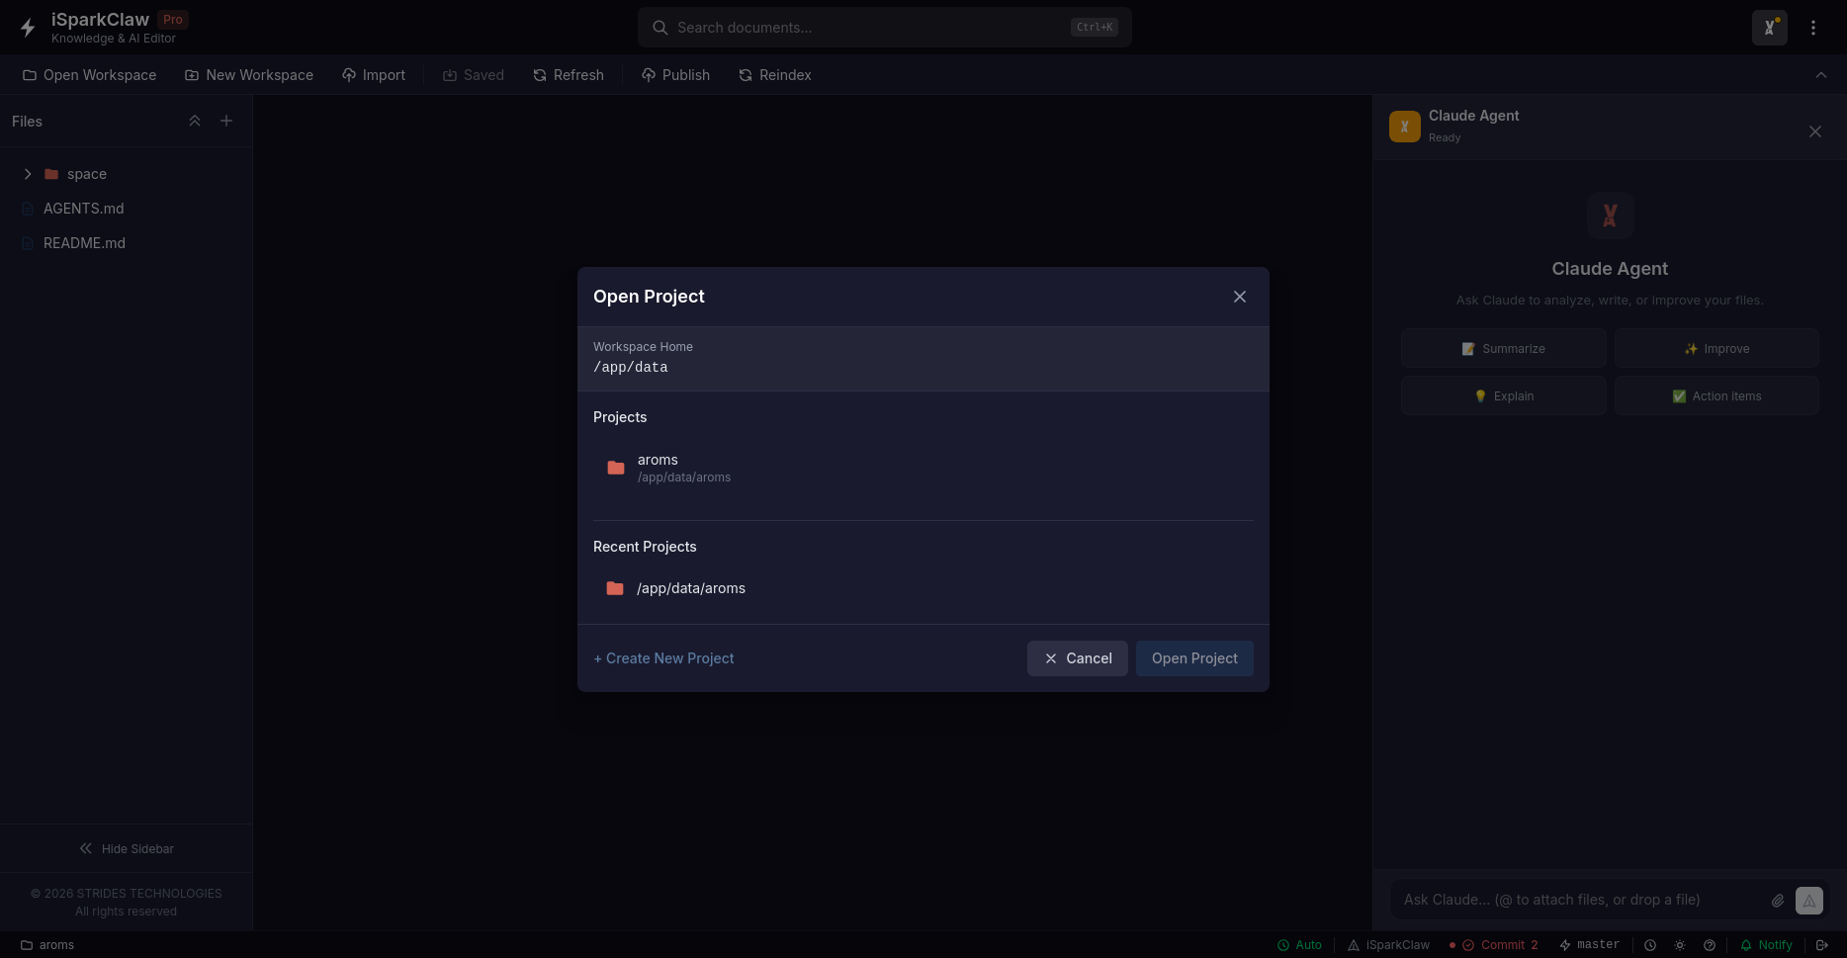Open help with the question mark icon
Image resolution: width=1847 pixels, height=958 pixels.
click(1710, 945)
